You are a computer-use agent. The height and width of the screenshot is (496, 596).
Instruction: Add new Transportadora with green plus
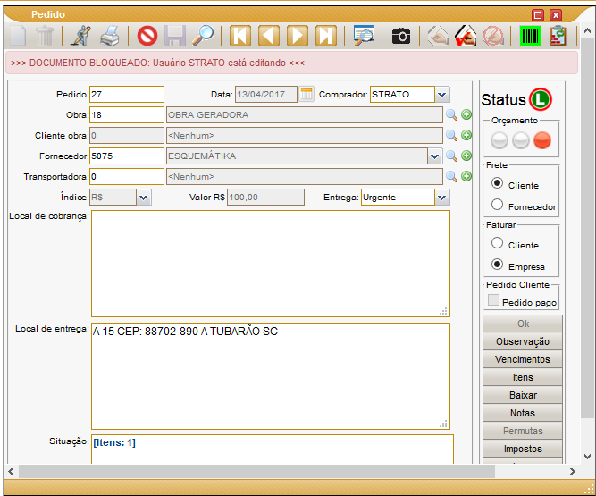(466, 176)
